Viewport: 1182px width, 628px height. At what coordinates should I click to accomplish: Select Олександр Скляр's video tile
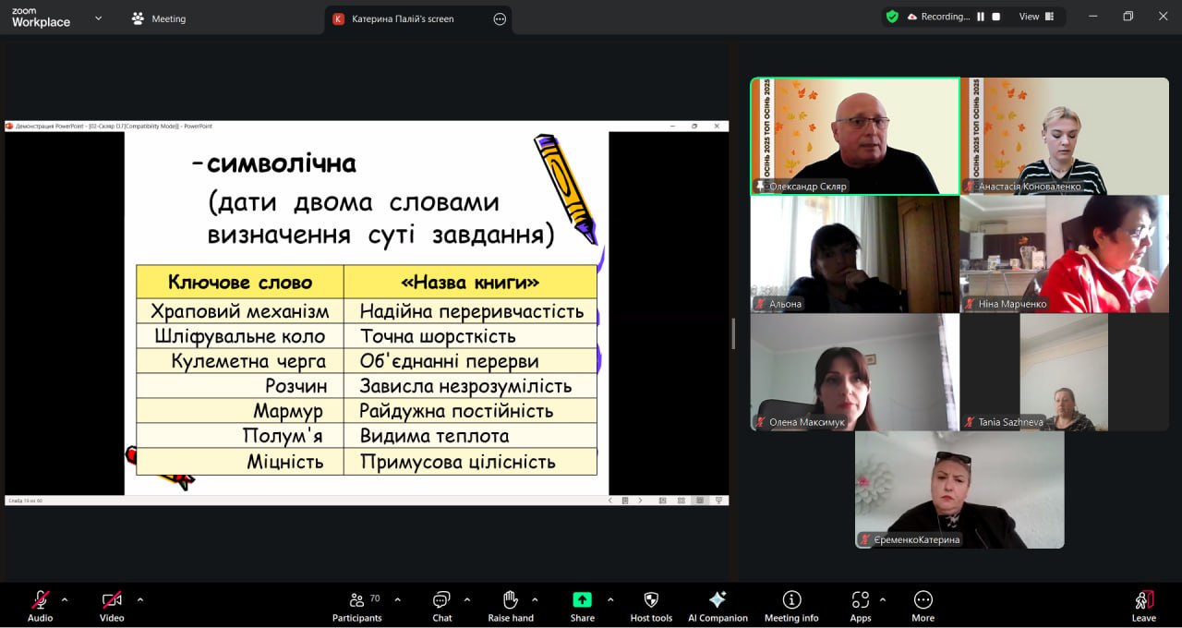pyautogui.click(x=855, y=136)
